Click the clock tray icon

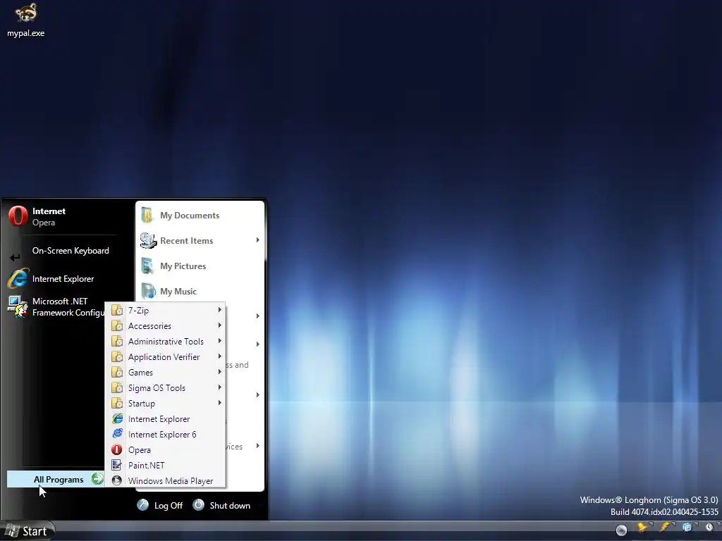click(709, 528)
